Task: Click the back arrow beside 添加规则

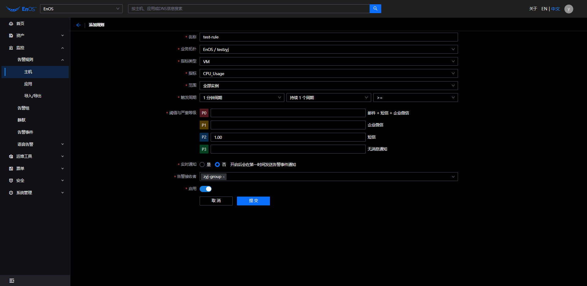Action: (78, 25)
